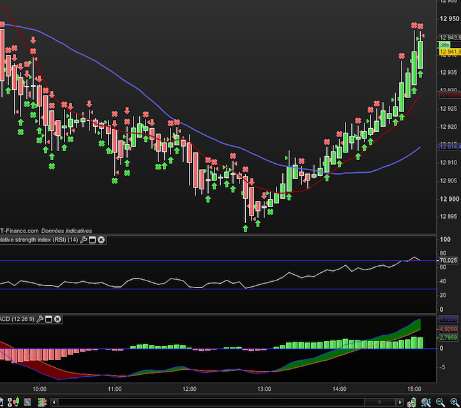Click the candlestick edit tool icon

[411, 402]
